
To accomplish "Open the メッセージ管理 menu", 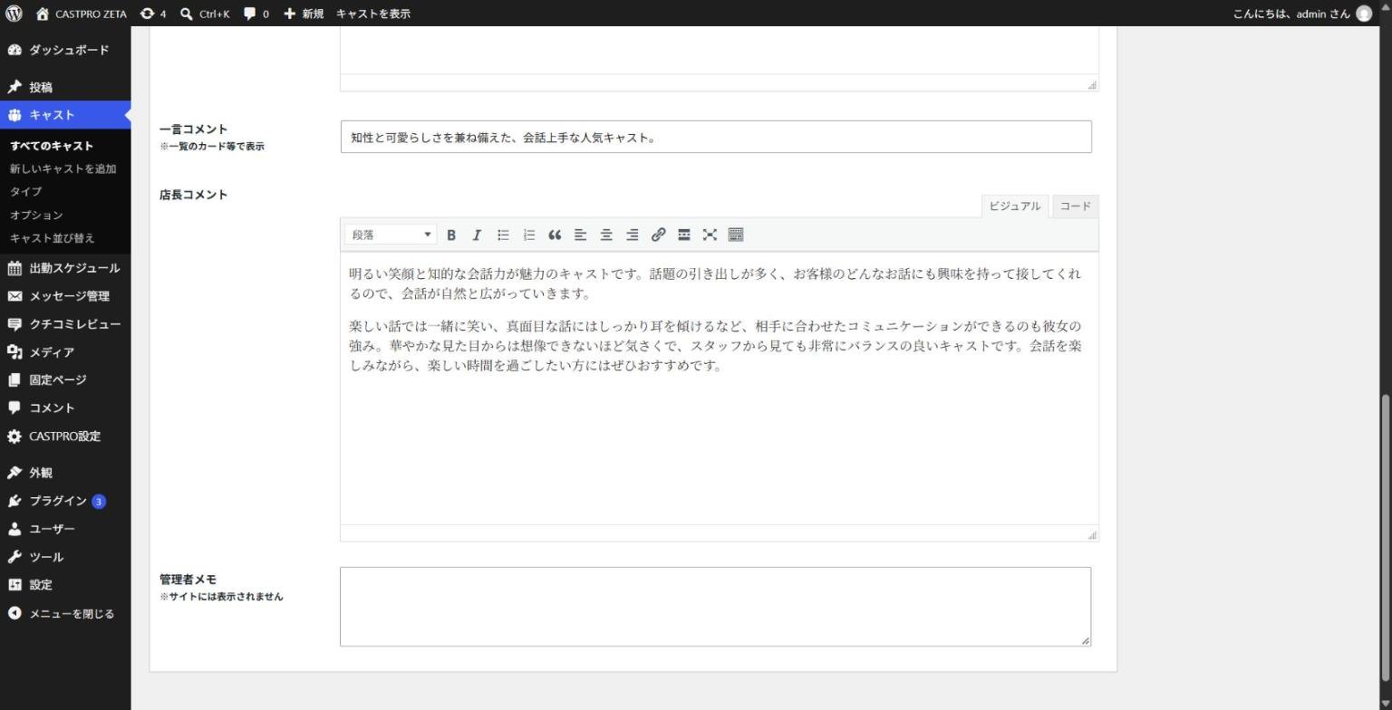I will point(65,296).
